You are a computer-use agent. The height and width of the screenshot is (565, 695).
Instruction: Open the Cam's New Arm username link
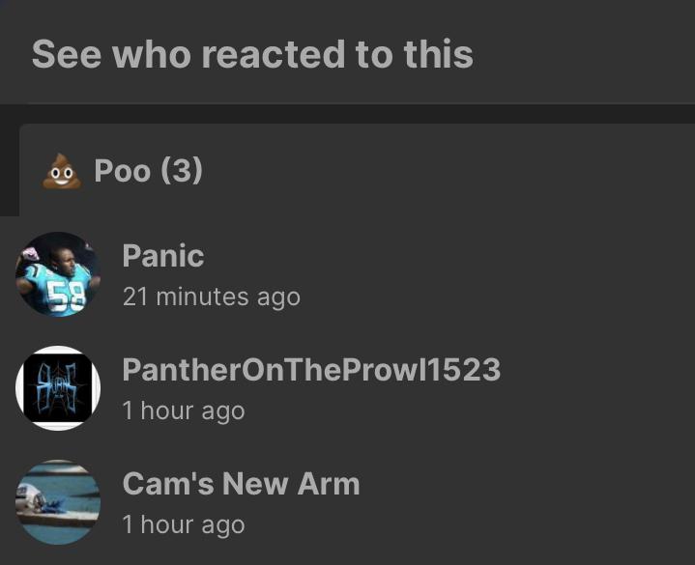241,484
